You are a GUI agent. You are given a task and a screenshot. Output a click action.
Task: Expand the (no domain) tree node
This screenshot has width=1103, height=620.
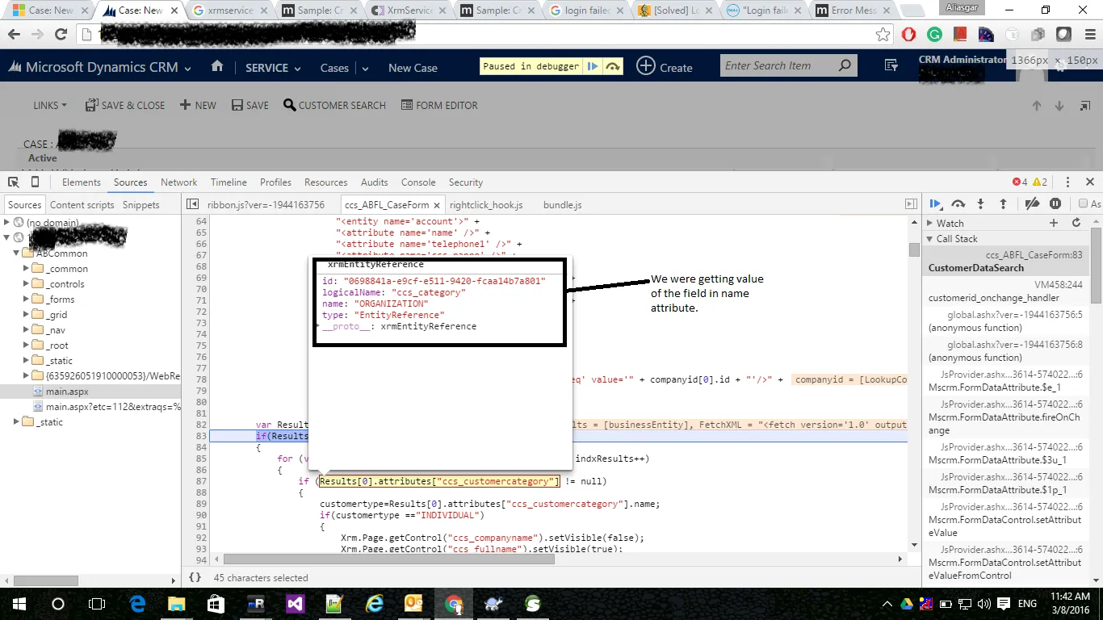(7, 222)
